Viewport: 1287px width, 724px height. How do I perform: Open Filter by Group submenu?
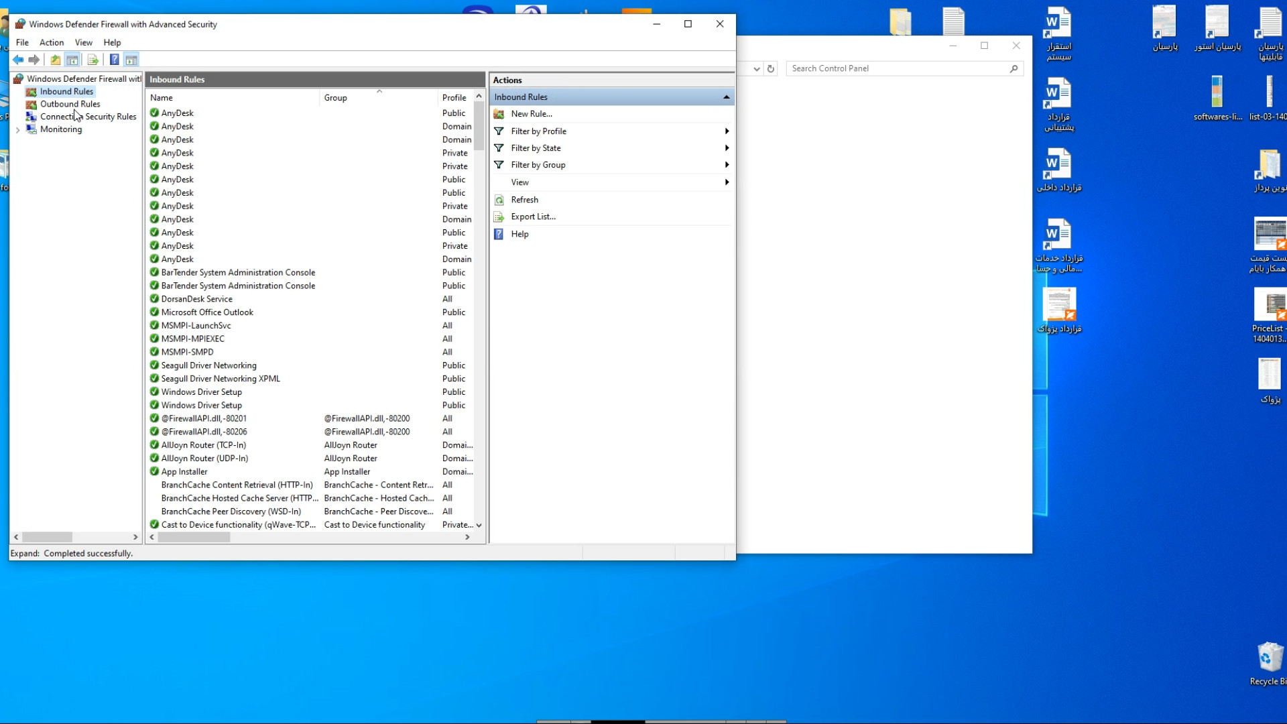pos(538,165)
